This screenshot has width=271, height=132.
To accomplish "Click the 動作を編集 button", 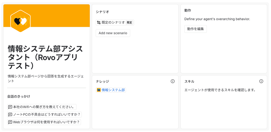I will 195,29.
